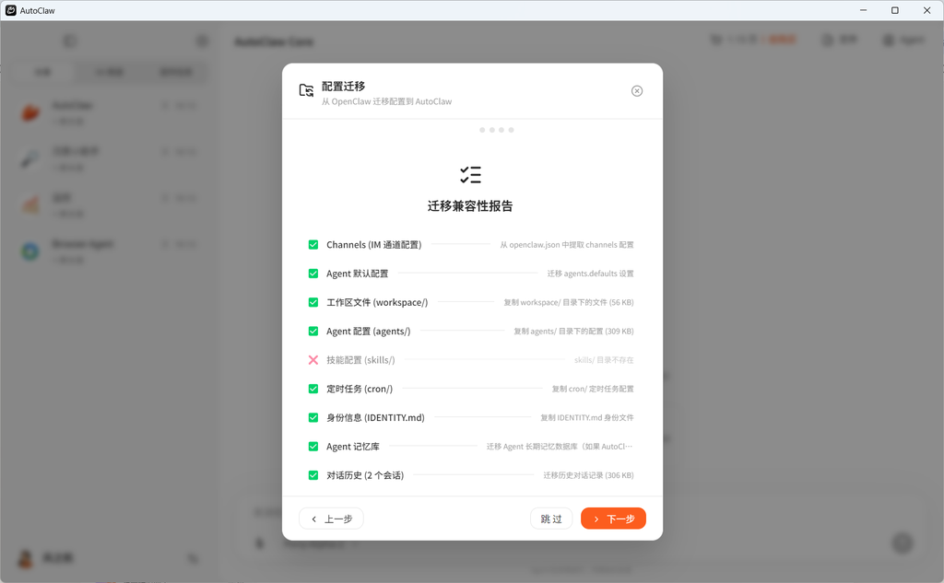
Task: Click description 迁移 agents.defaults 设置
Action: click(590, 274)
